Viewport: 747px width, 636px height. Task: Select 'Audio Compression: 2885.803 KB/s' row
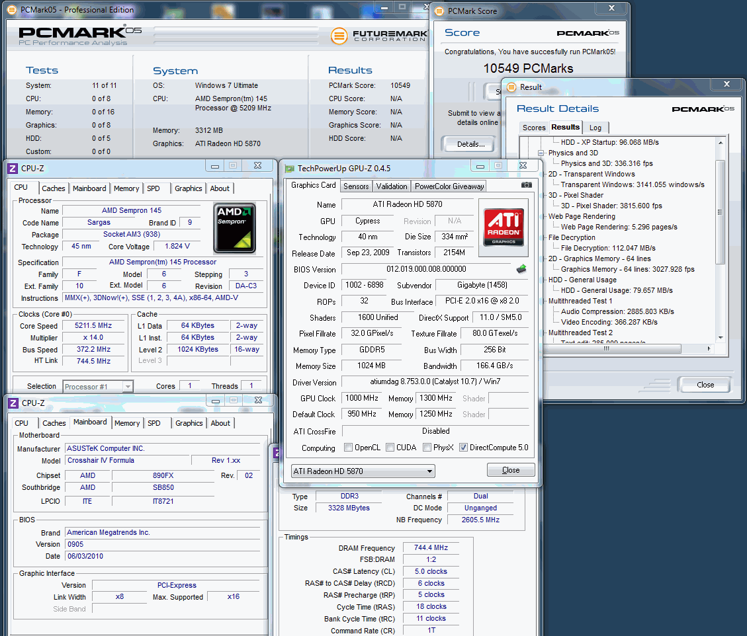[x=617, y=312]
